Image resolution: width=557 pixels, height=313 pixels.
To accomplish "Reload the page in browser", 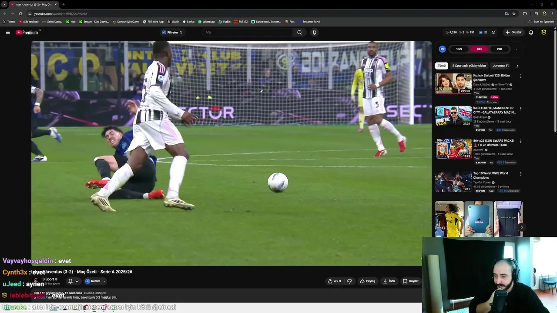I will pos(20,13).
